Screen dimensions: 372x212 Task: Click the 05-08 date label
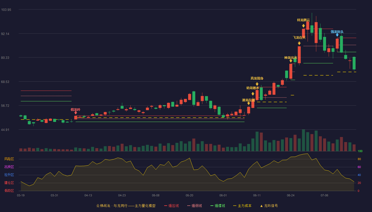point(156,195)
